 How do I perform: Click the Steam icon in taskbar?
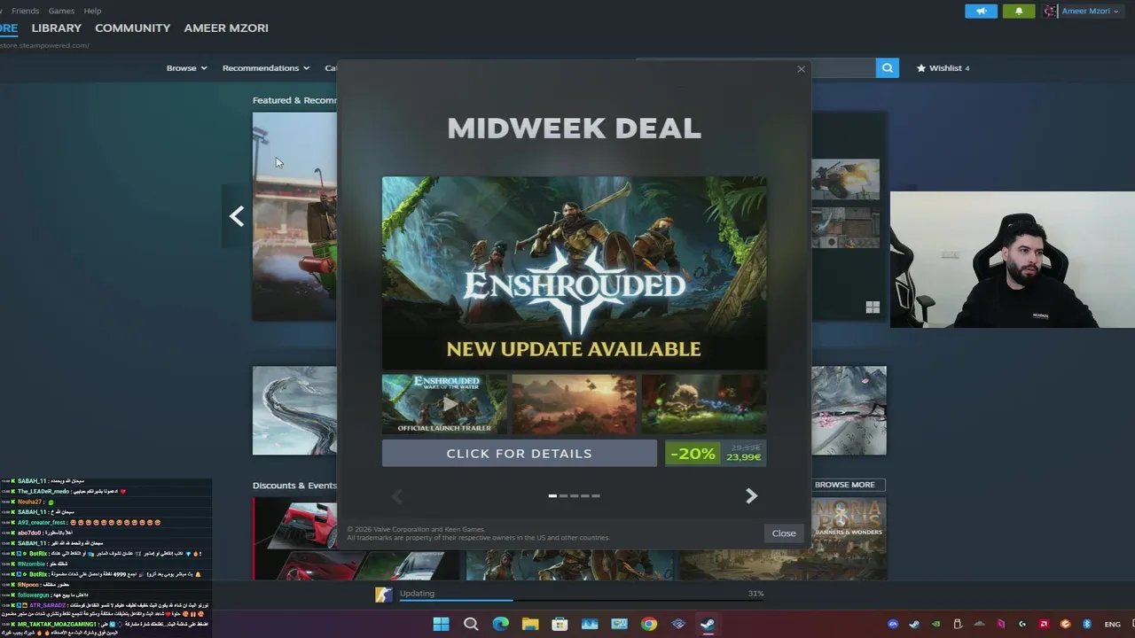pos(708,624)
